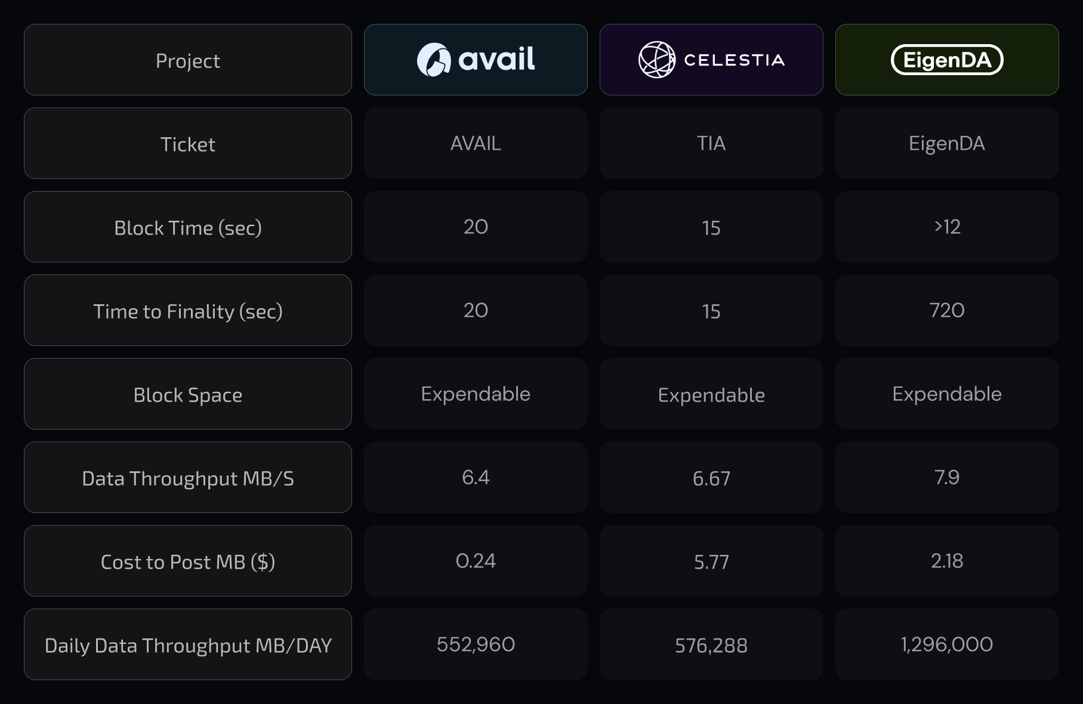Select the Project header cell
Screen dimensions: 1083x704
click(x=187, y=60)
